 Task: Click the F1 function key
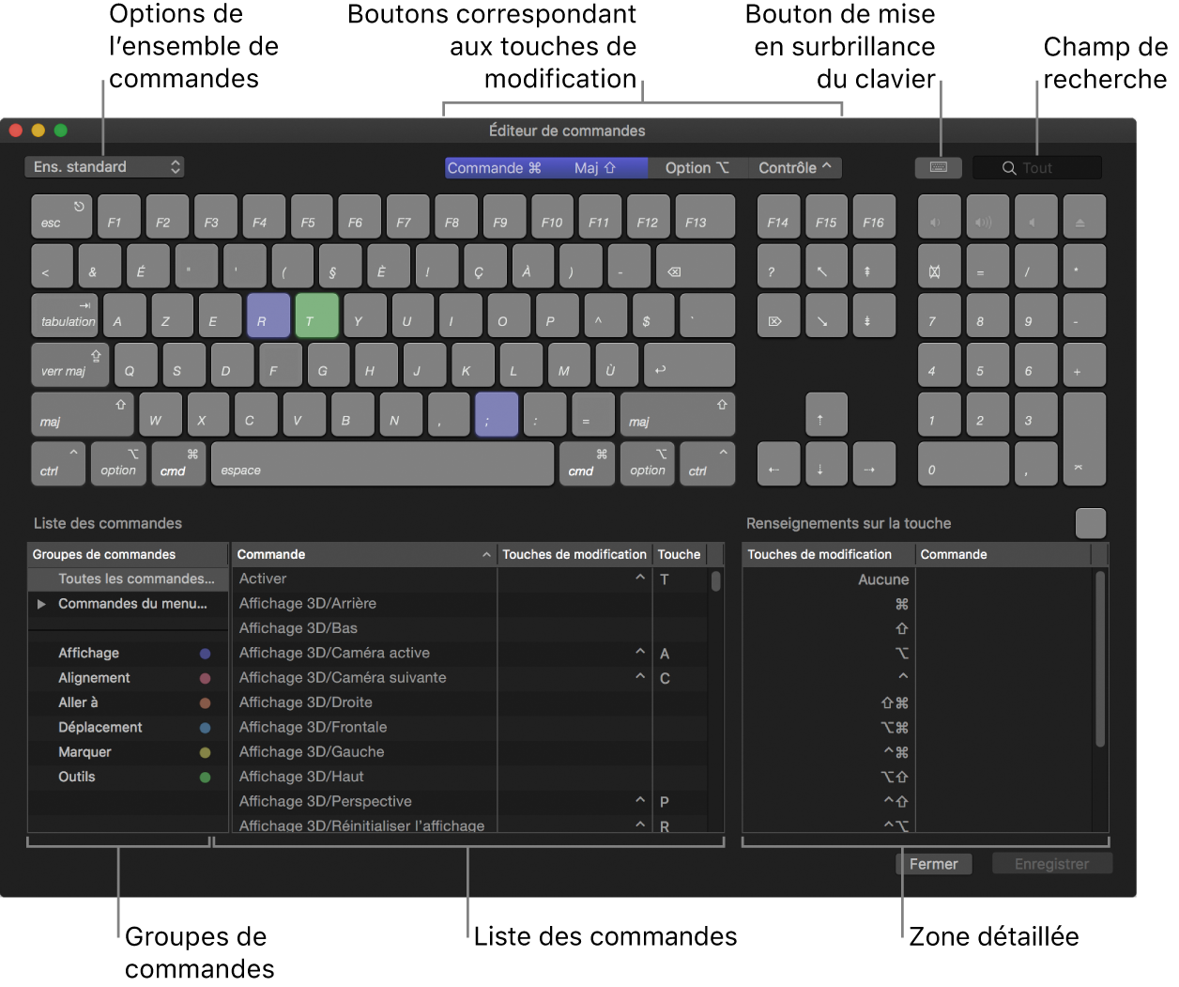pyautogui.click(x=119, y=217)
